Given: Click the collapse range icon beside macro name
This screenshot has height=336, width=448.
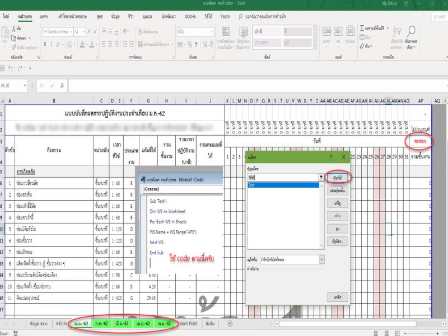Looking at the screenshot, I should pos(321,176).
